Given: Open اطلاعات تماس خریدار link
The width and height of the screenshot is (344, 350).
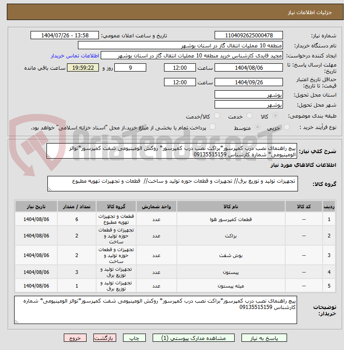Looking at the screenshot, I should coord(75,56).
